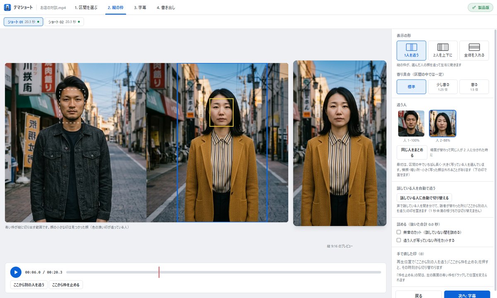Click the dashed face box on the man
Viewport: 497px width, 298px height.
coord(73,106)
